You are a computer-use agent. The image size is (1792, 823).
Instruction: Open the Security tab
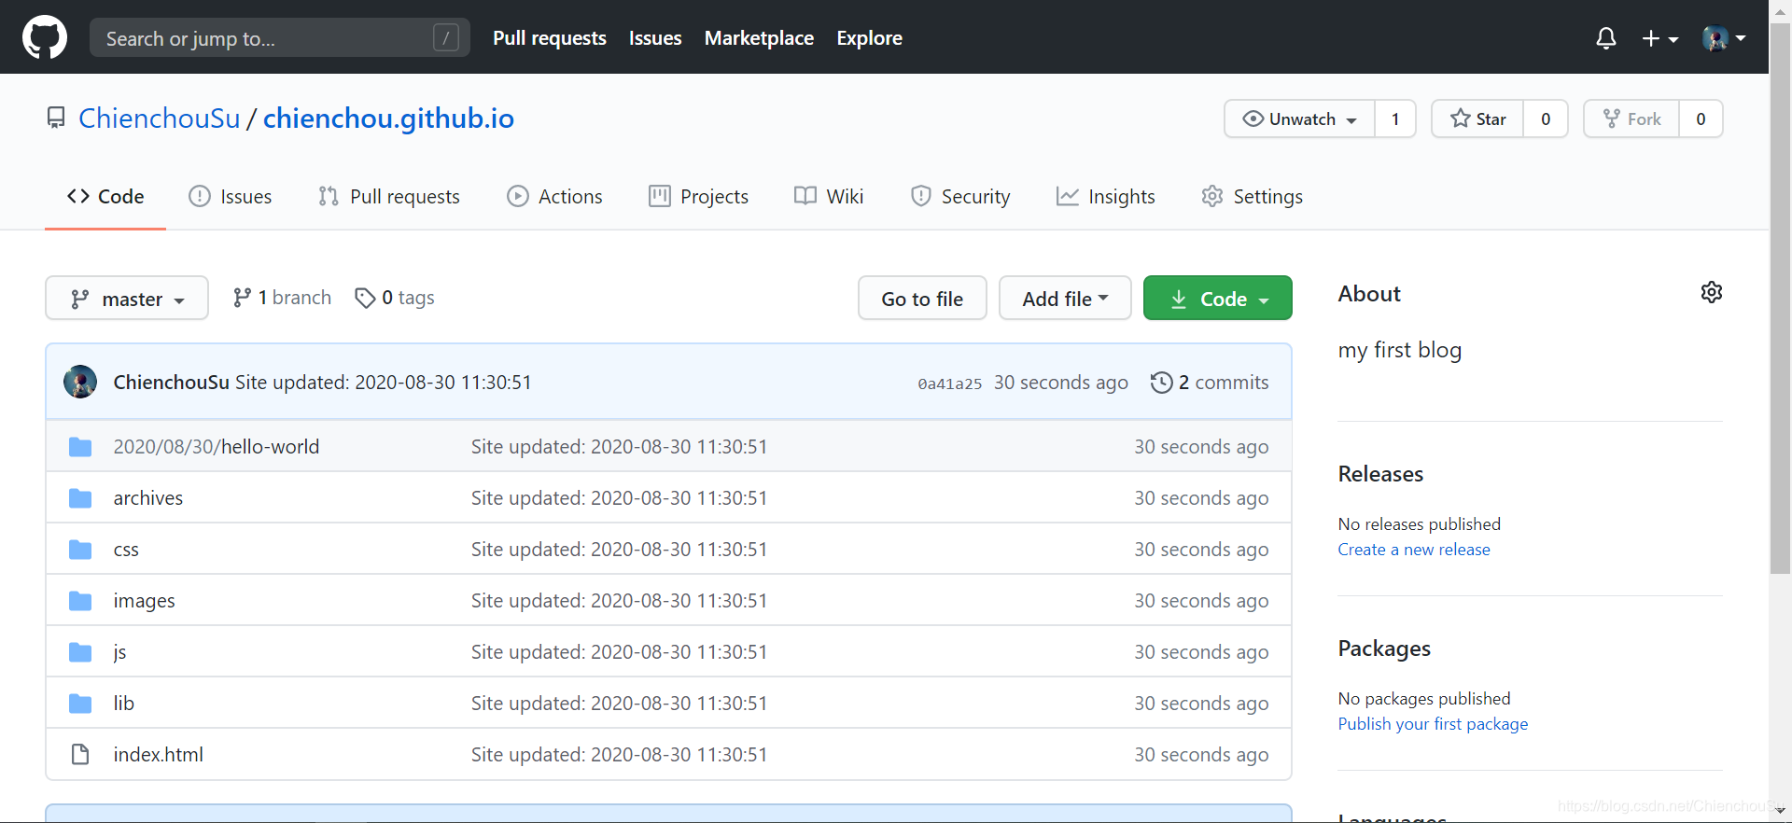[x=960, y=197]
